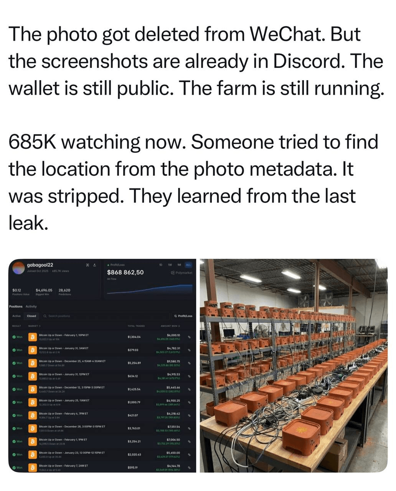Click the share/upload icon beside gabagool22
The image size is (396, 491).
point(94,265)
